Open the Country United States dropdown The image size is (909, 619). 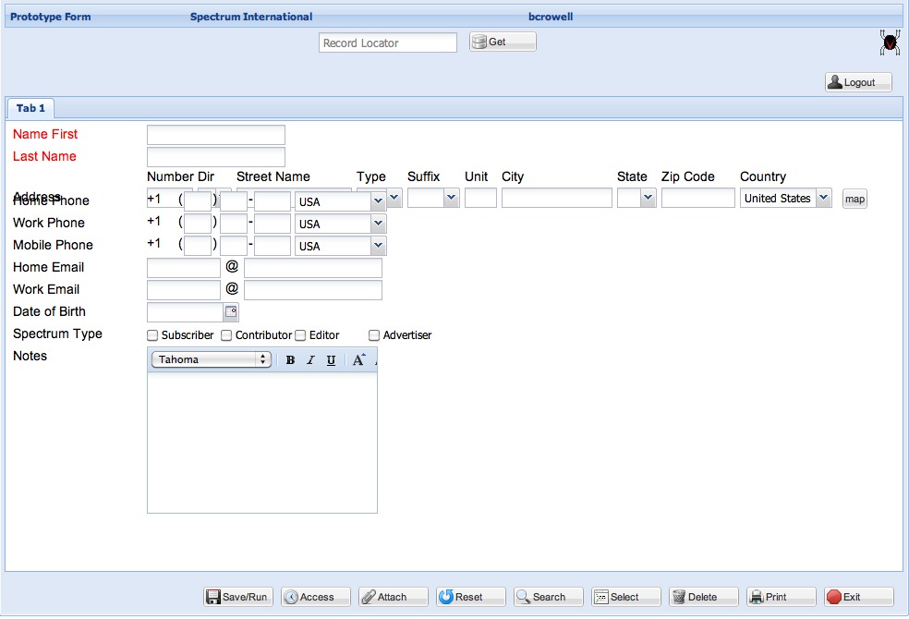[823, 198]
